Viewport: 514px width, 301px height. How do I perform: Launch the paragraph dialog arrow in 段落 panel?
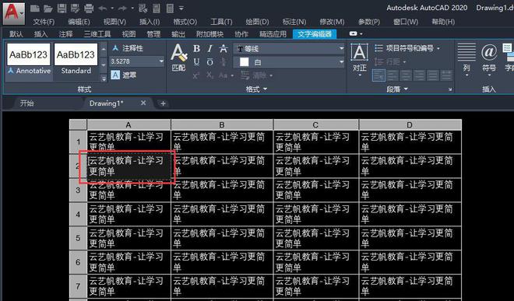450,89
